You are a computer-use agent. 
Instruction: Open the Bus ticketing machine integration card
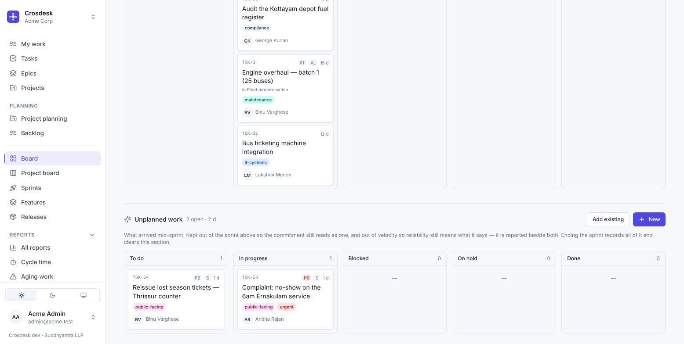(x=285, y=156)
